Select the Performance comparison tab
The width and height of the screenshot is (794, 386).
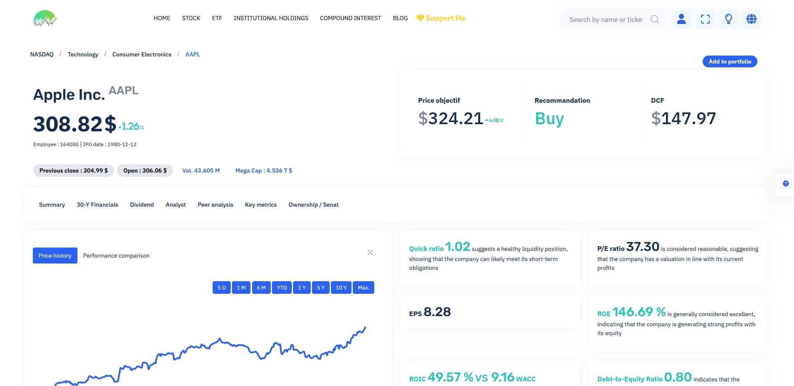(x=116, y=256)
